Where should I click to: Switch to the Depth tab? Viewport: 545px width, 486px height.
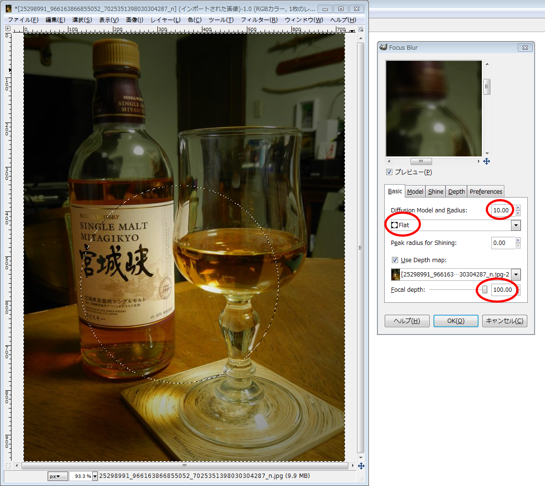tap(456, 191)
